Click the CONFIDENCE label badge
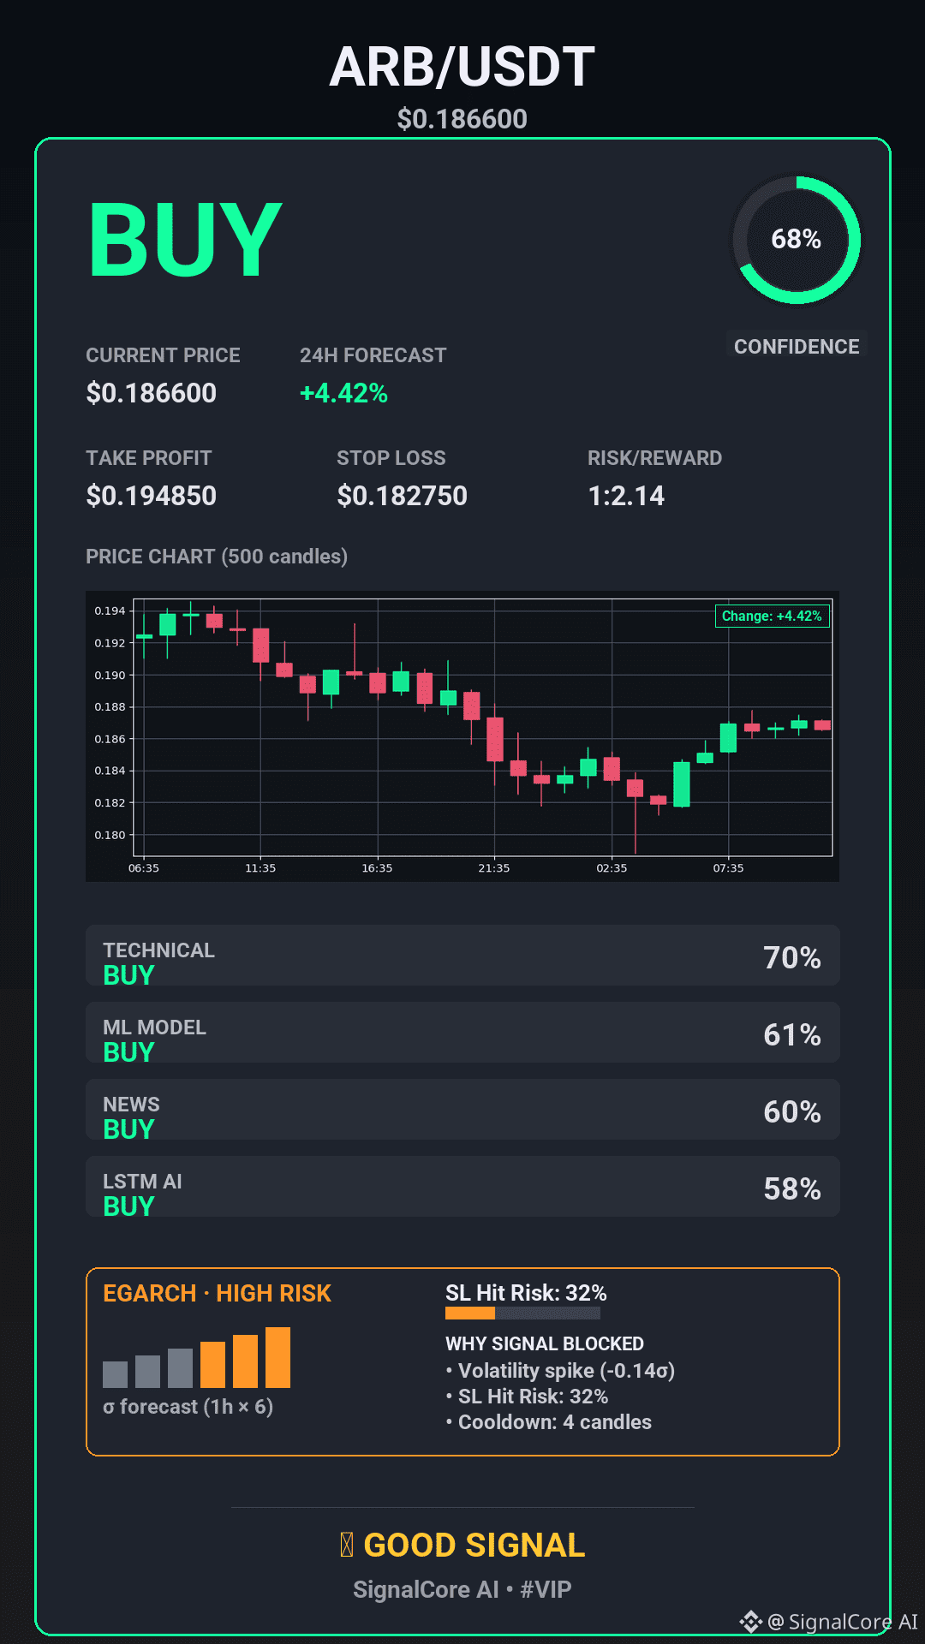The width and height of the screenshot is (925, 1644). coord(797,346)
